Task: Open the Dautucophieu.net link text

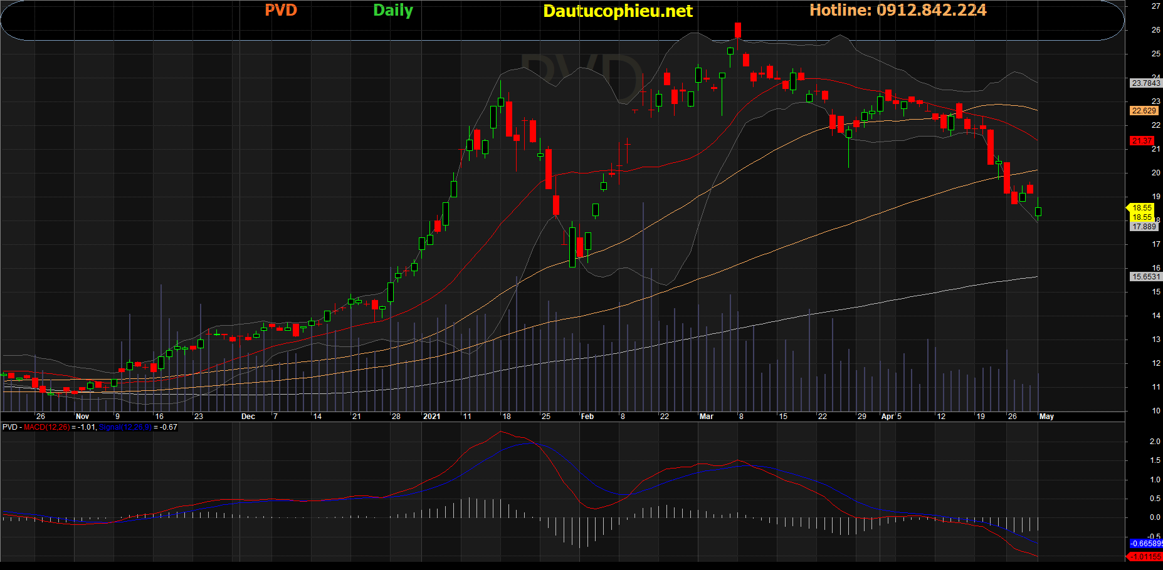Action: [x=617, y=11]
